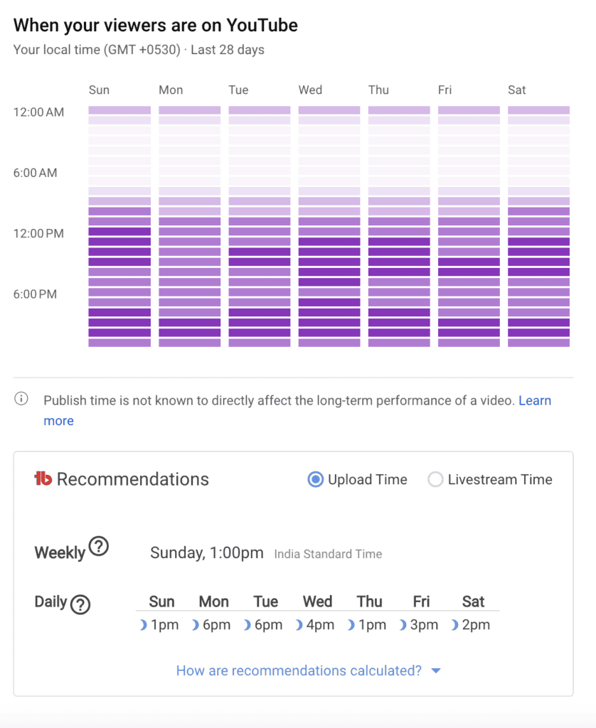Screen dimensions: 596x728
Task: Click the Fri header in the Daily row
Action: [420, 601]
